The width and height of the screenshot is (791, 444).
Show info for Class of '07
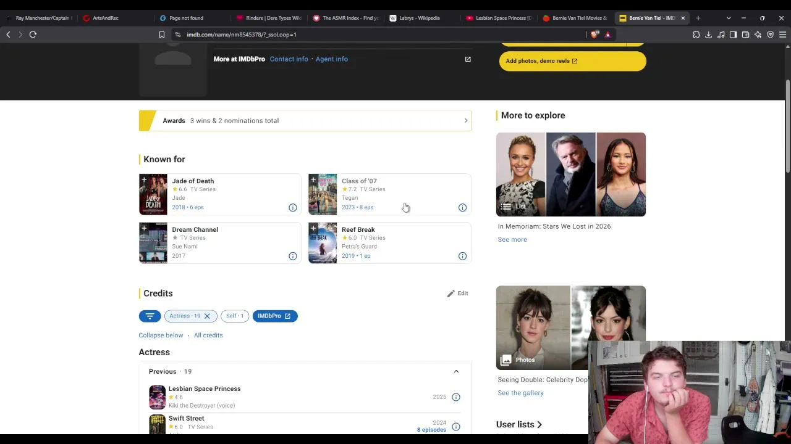pyautogui.click(x=462, y=208)
